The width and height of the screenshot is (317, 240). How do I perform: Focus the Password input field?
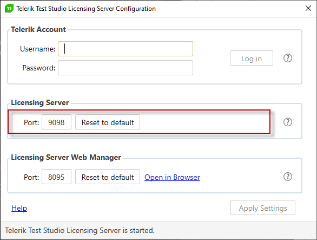[x=126, y=68]
